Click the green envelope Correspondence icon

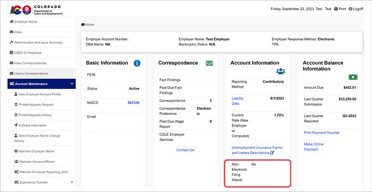point(209,63)
